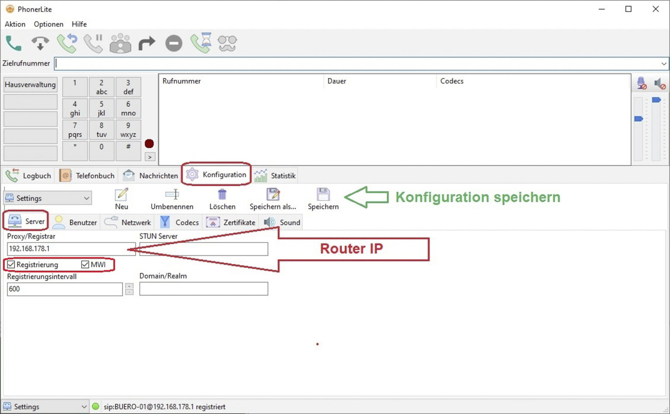
Task: Click keypad button 5 jkl
Action: [x=102, y=108]
